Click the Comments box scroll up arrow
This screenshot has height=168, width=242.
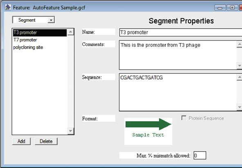pos(240,44)
